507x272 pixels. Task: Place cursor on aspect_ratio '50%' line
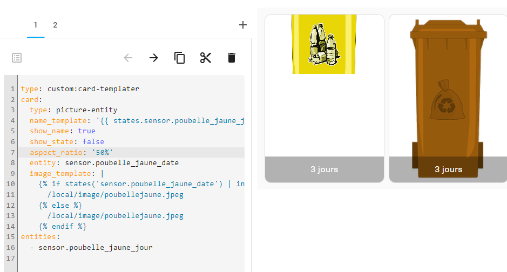tap(131, 153)
